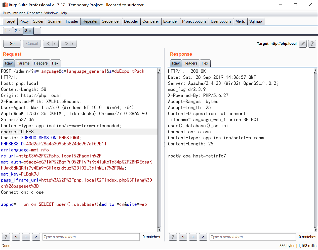Click the Content-Length: 58 request header
This screenshot has height=250, width=318.
[x=24, y=89]
